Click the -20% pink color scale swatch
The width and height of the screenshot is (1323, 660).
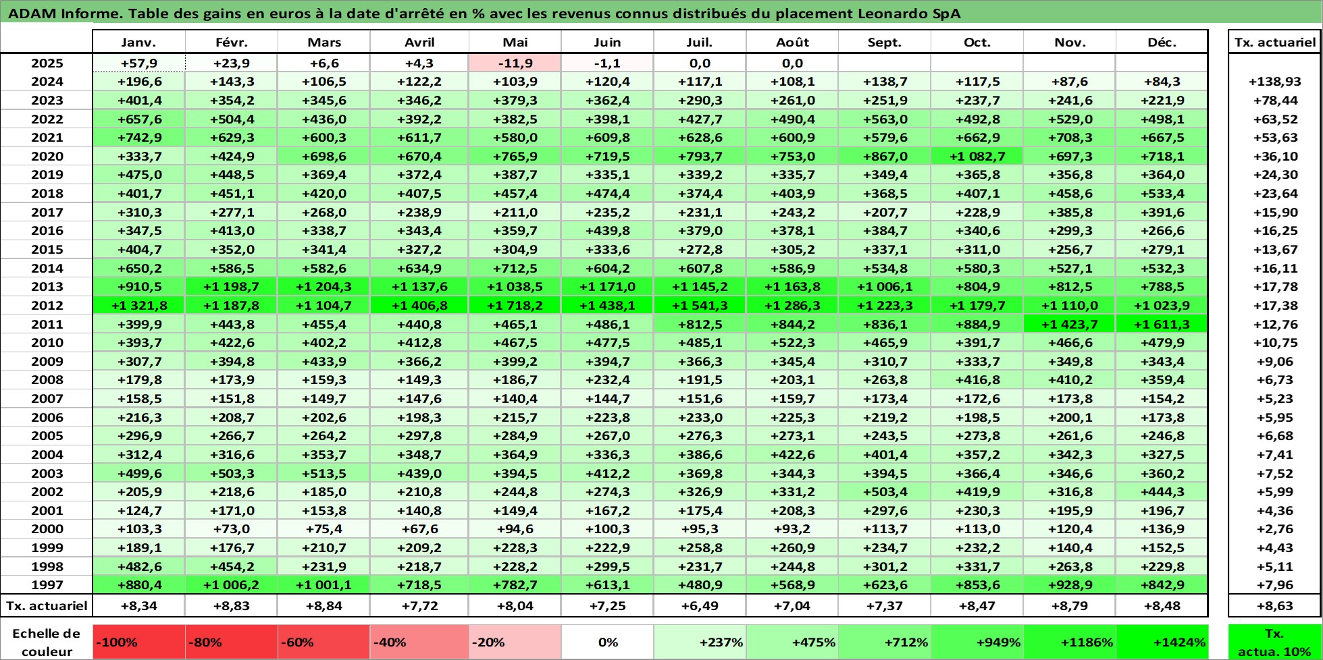pos(515,642)
